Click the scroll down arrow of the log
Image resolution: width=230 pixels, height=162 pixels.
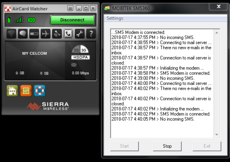pos(217,135)
